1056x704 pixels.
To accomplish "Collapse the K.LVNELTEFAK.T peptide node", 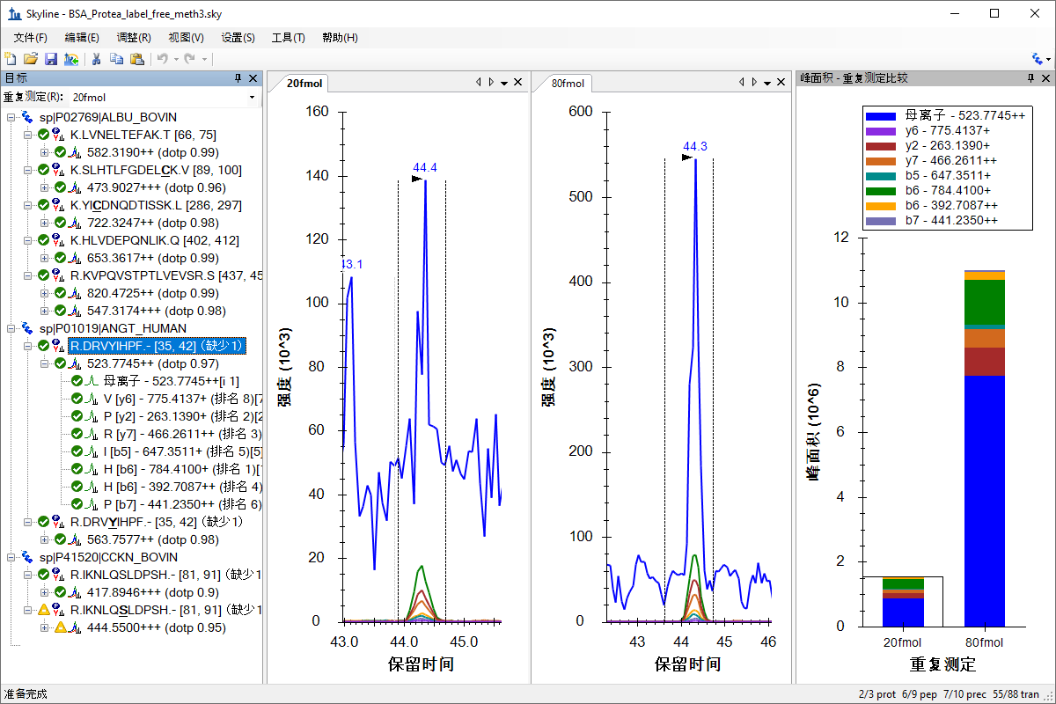I will pos(28,135).
